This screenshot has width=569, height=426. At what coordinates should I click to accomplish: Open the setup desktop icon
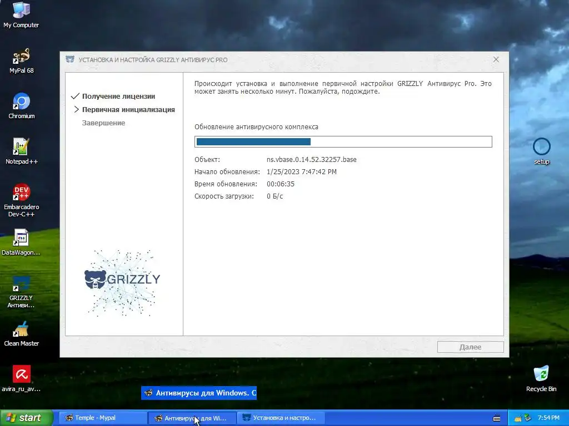point(541,151)
